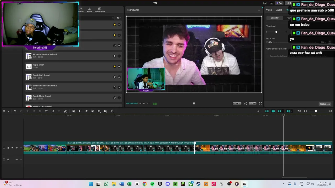Click the Pro upgrade button
The height and width of the screenshot is (188, 335).
click(279, 3)
